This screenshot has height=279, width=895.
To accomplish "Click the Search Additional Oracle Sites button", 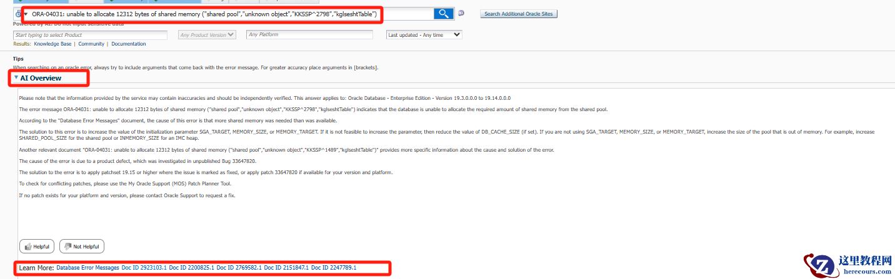I will click(519, 13).
